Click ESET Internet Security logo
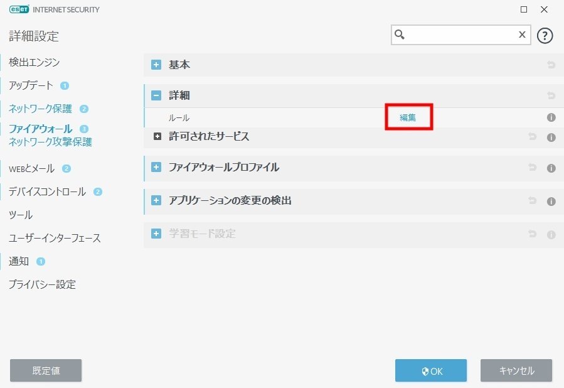This screenshot has height=388, width=564. pos(55,9)
